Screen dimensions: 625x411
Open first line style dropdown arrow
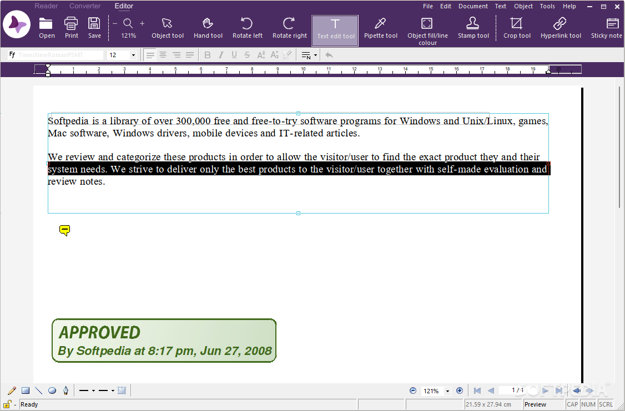93,390
